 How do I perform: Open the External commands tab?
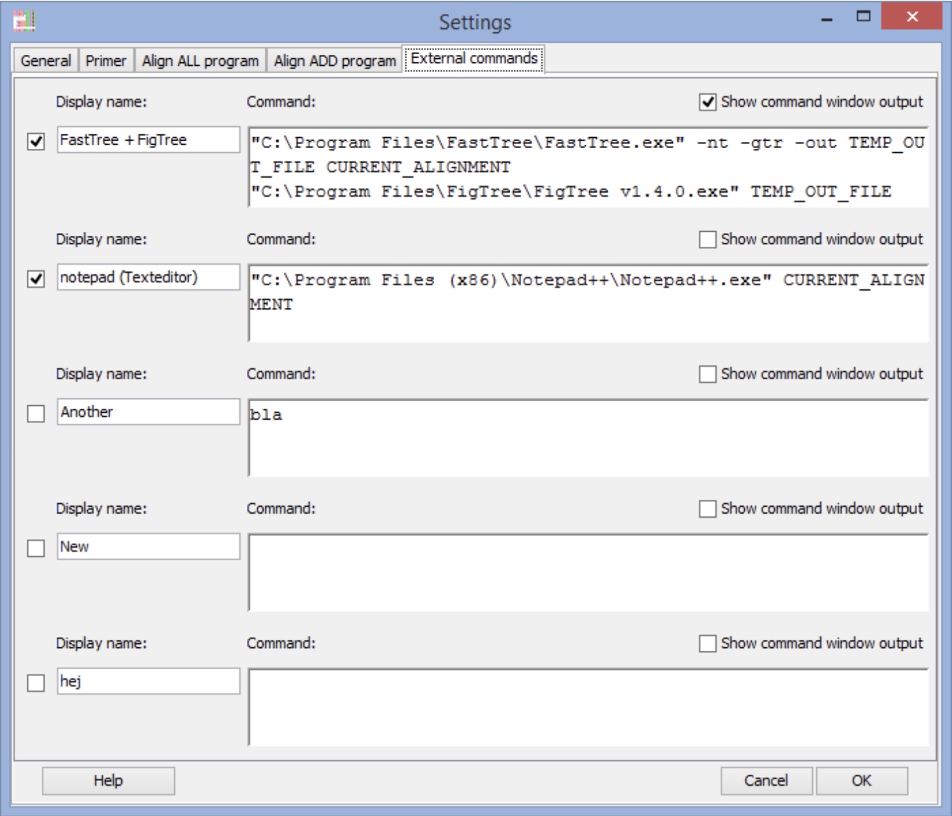474,59
